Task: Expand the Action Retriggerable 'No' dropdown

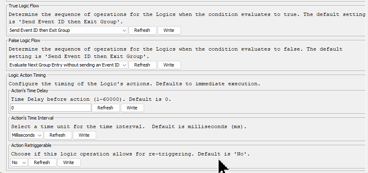Action: pyautogui.click(x=19, y=162)
